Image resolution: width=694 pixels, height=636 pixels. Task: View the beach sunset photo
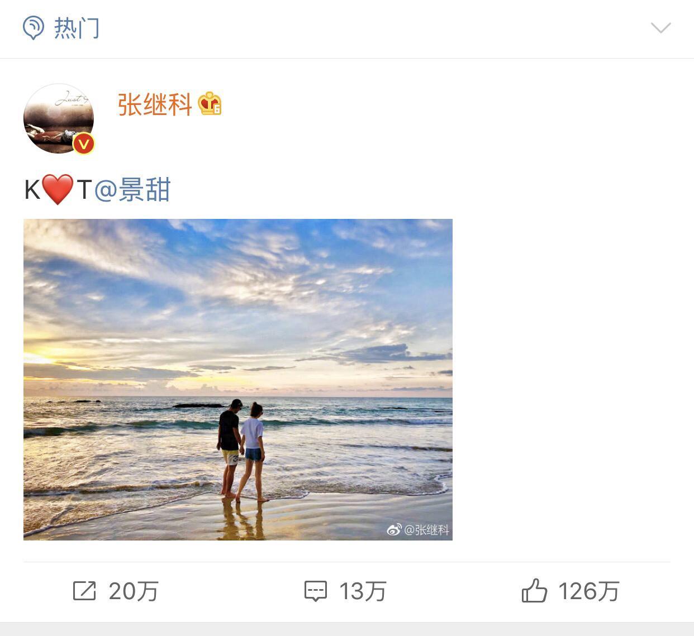[238, 380]
